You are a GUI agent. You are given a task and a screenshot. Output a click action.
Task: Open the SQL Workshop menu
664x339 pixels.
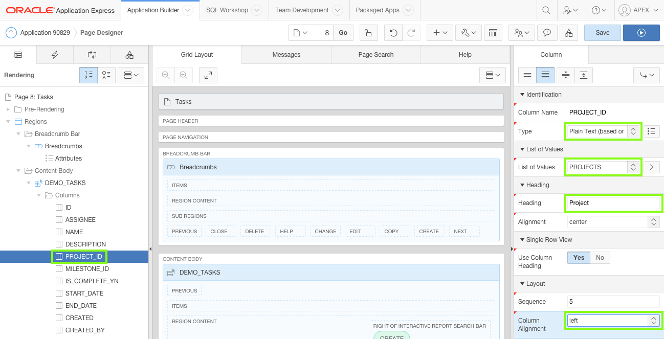click(x=227, y=10)
